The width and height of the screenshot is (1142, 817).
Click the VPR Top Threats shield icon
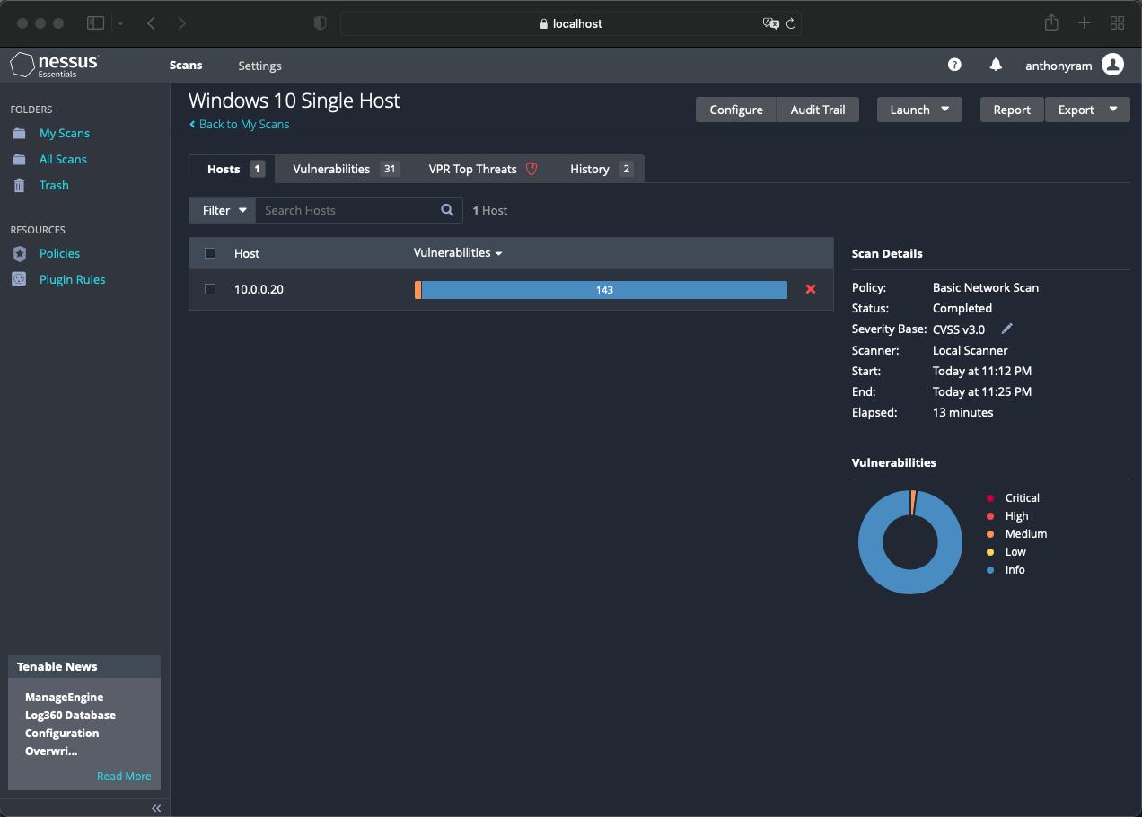click(531, 169)
